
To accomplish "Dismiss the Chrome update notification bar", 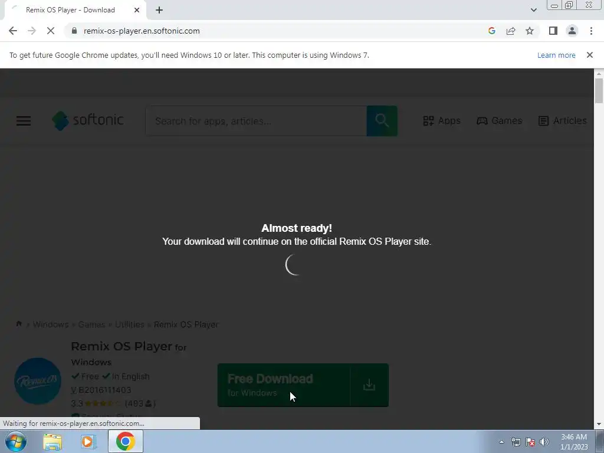I will pos(589,55).
